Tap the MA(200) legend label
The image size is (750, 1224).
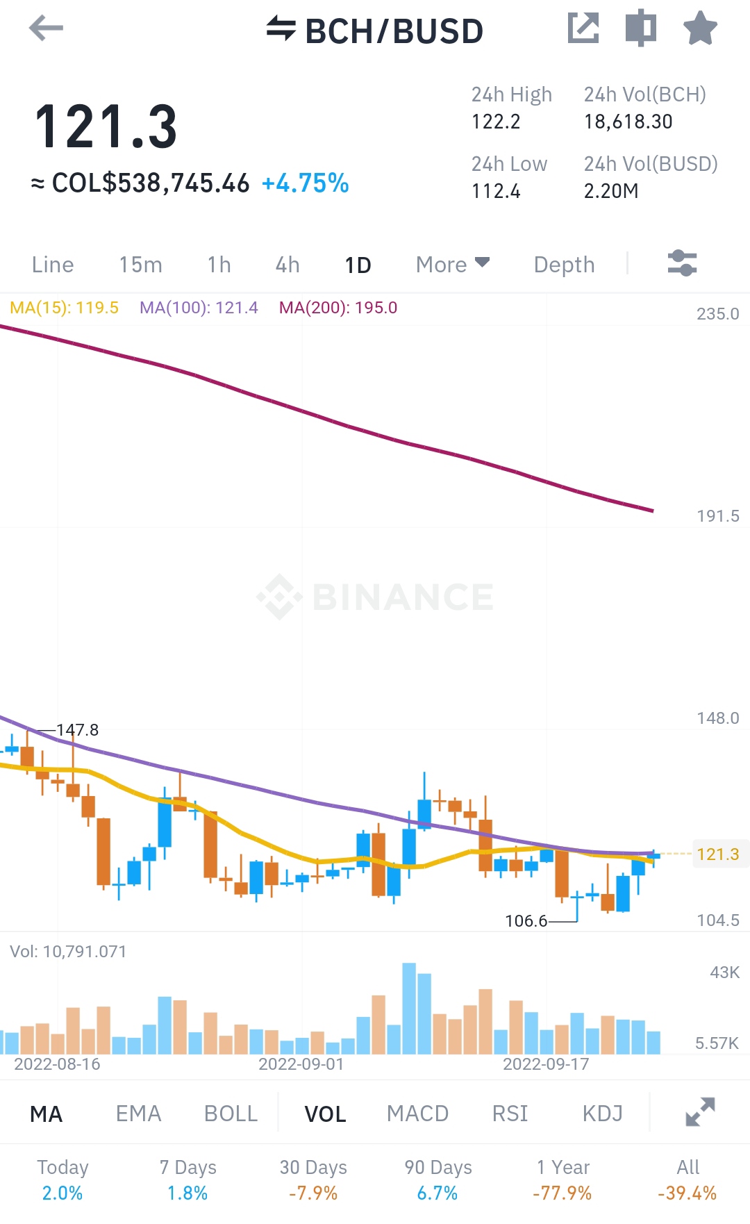[338, 308]
